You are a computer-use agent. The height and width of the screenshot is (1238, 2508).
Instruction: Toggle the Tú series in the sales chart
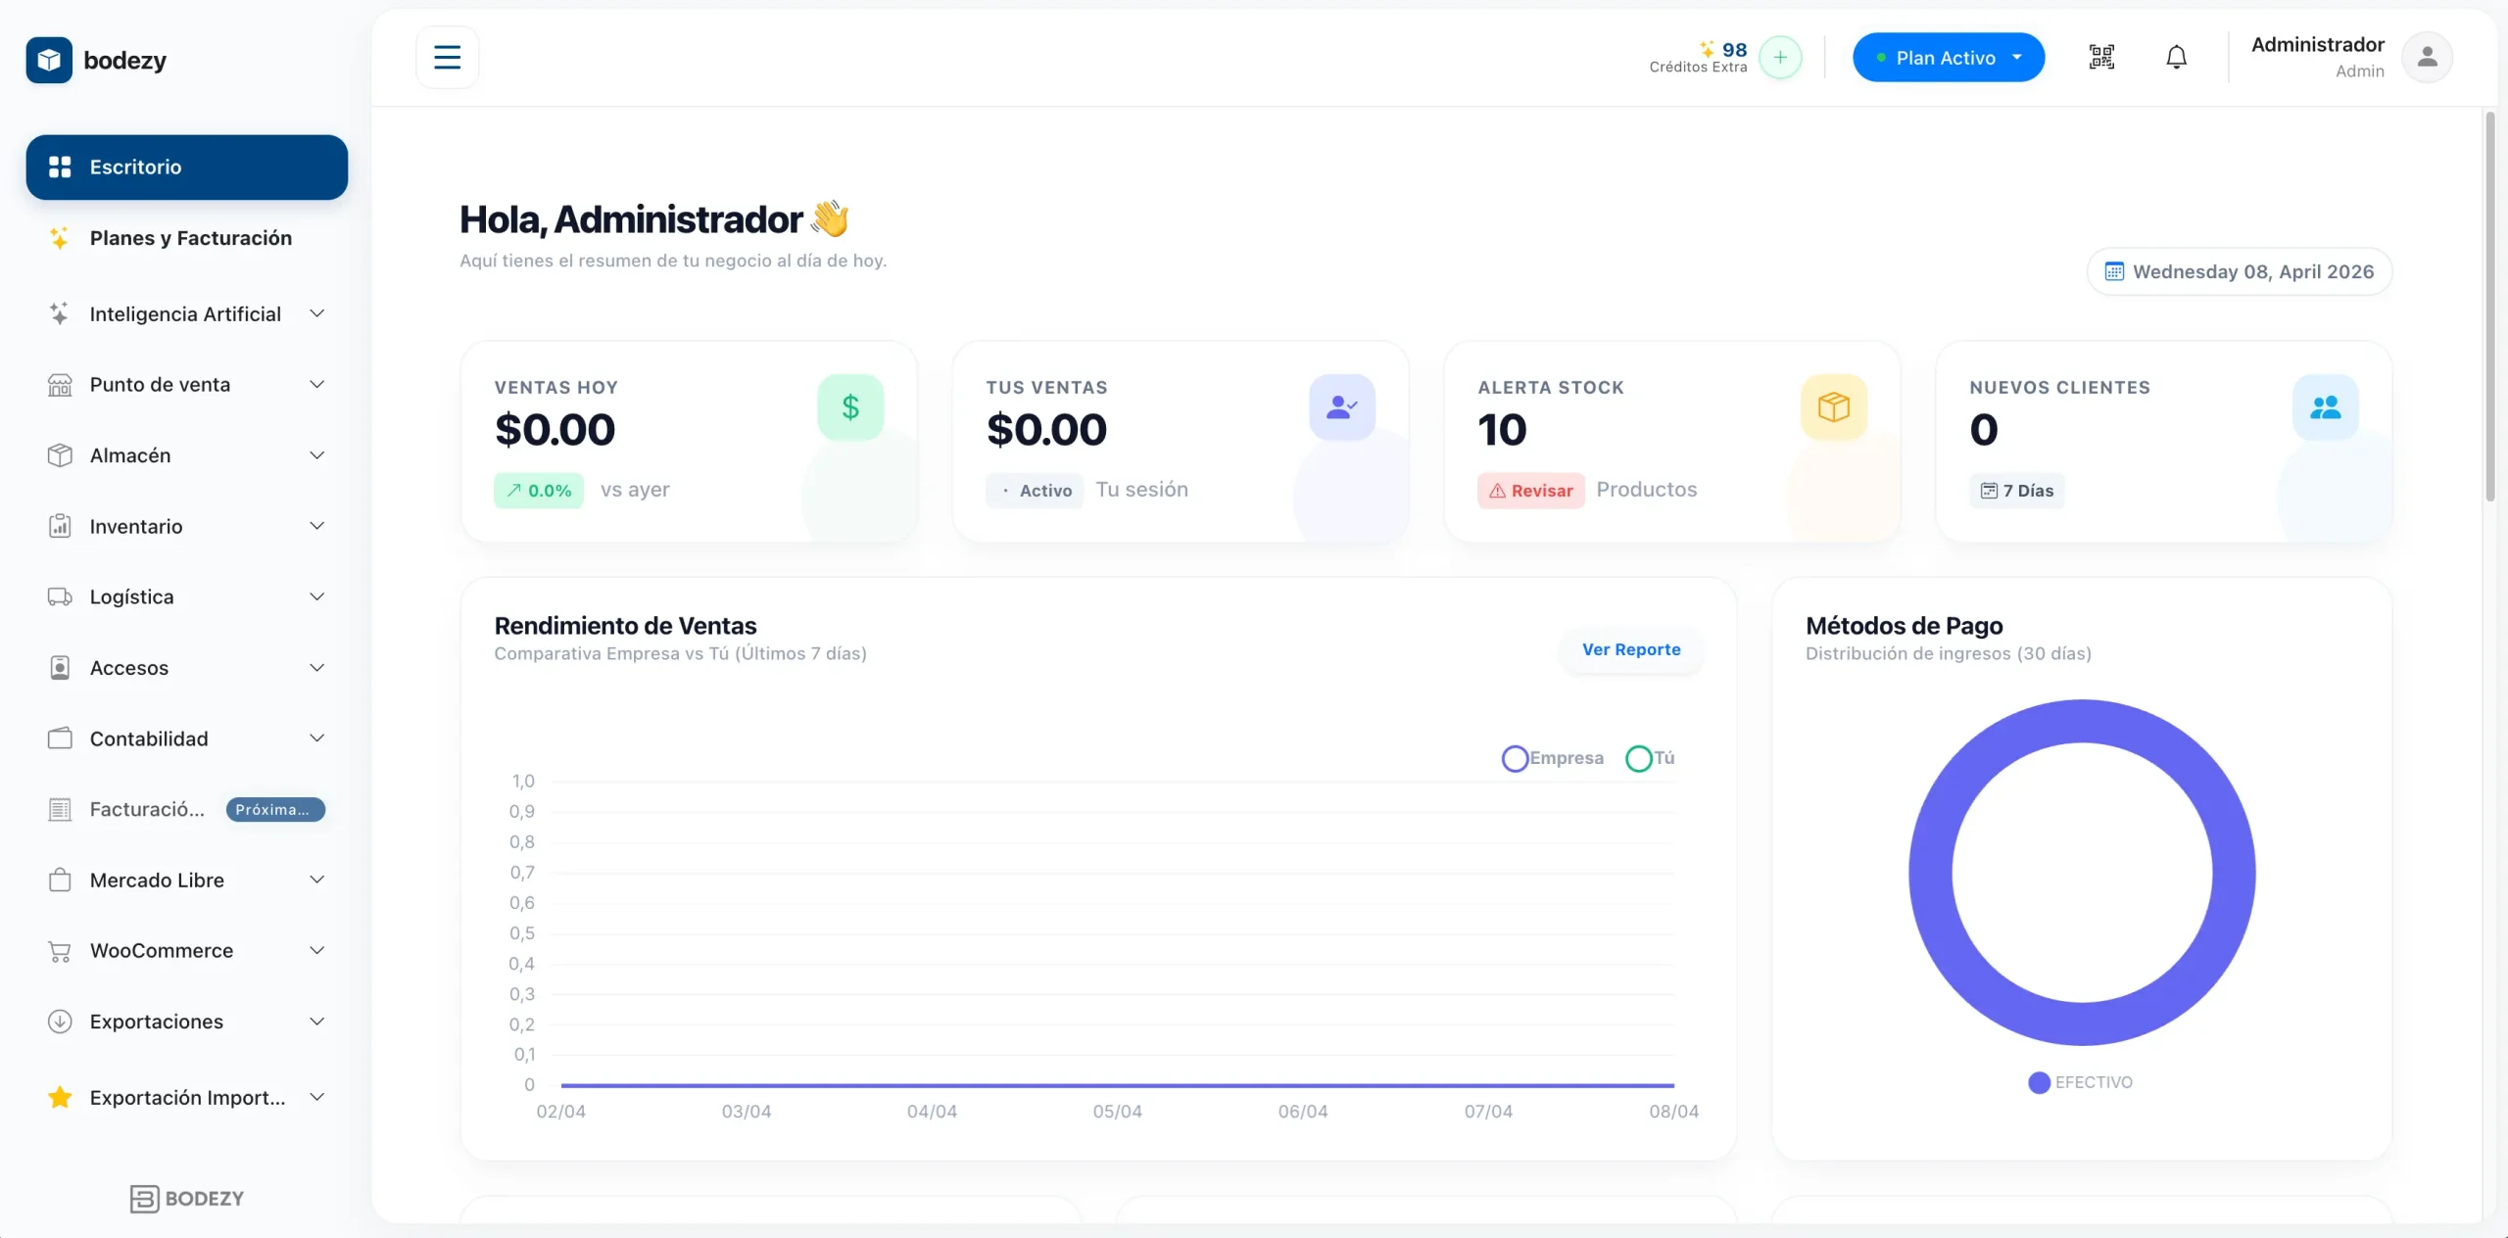(1649, 757)
